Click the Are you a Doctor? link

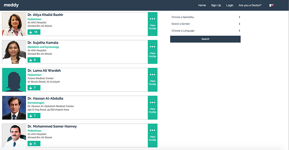pos(250,5)
